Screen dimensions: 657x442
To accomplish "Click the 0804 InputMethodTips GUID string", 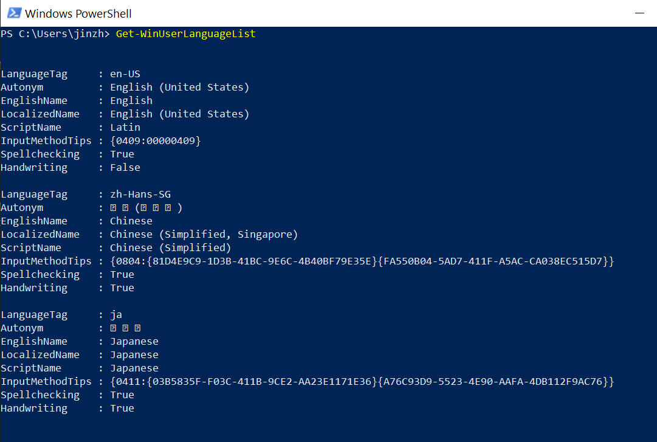I will click(362, 261).
